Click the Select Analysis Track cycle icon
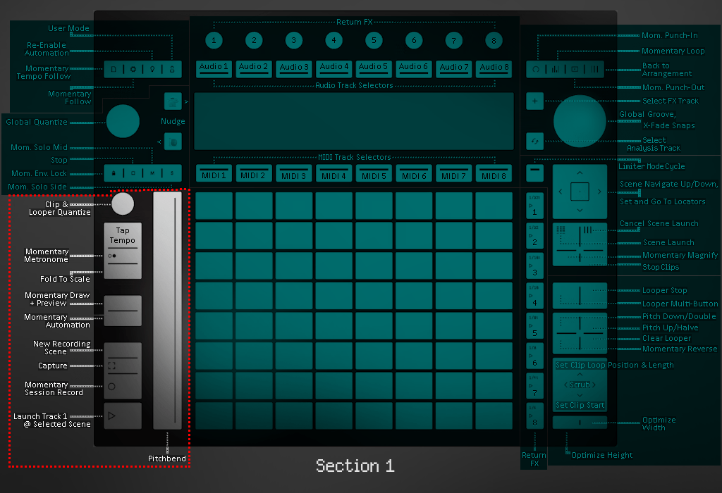The image size is (722, 493). [534, 141]
